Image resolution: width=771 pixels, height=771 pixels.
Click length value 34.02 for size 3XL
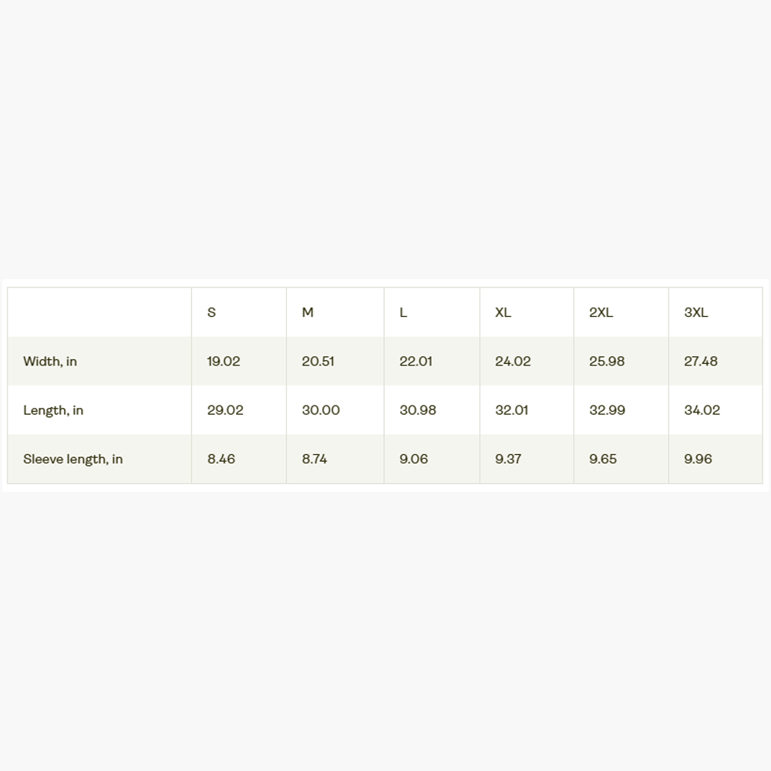coord(702,410)
